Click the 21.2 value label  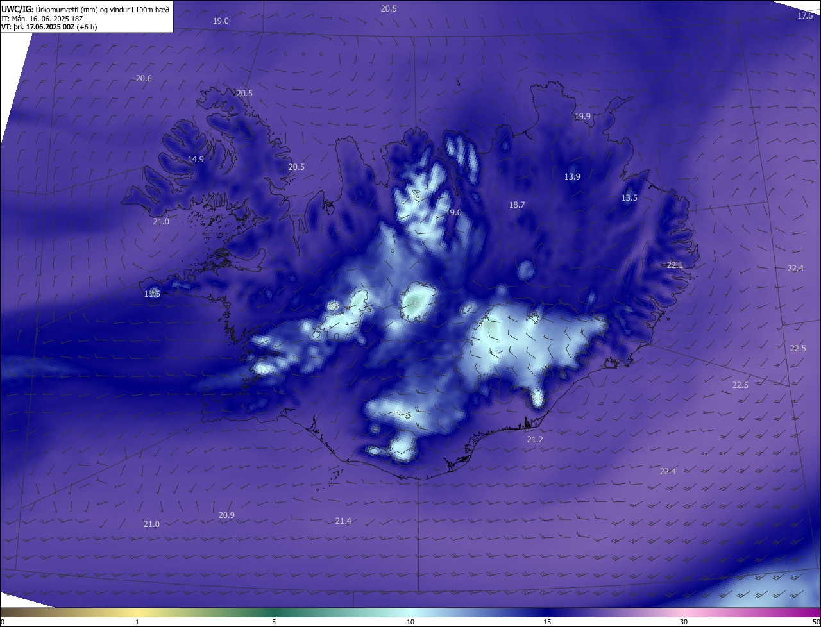[535, 440]
